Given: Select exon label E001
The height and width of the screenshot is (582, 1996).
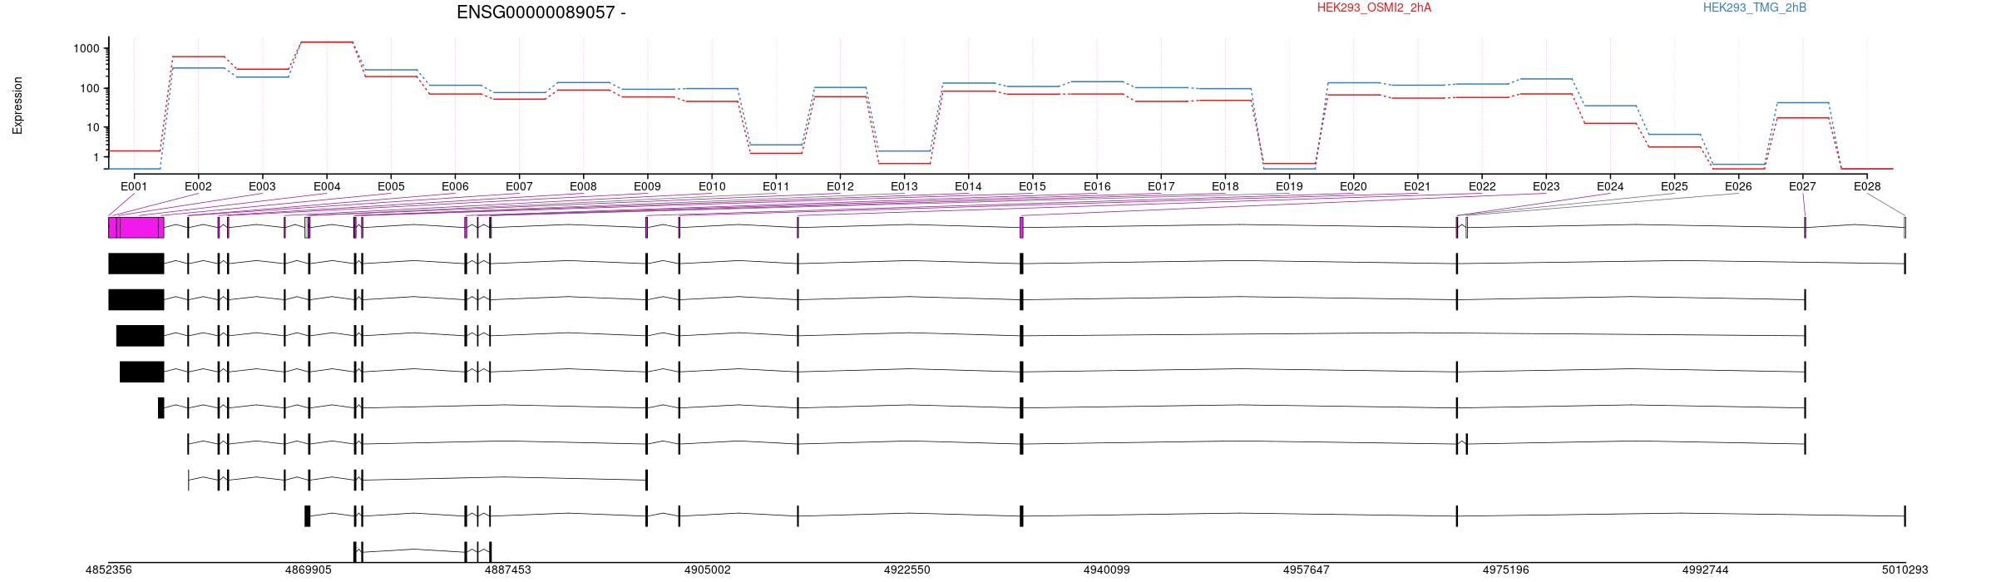Looking at the screenshot, I should [134, 187].
